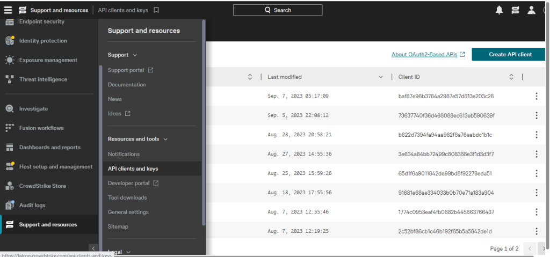Click the Falcon icon beside the bell
This screenshot has height=257, width=550.
515,10
